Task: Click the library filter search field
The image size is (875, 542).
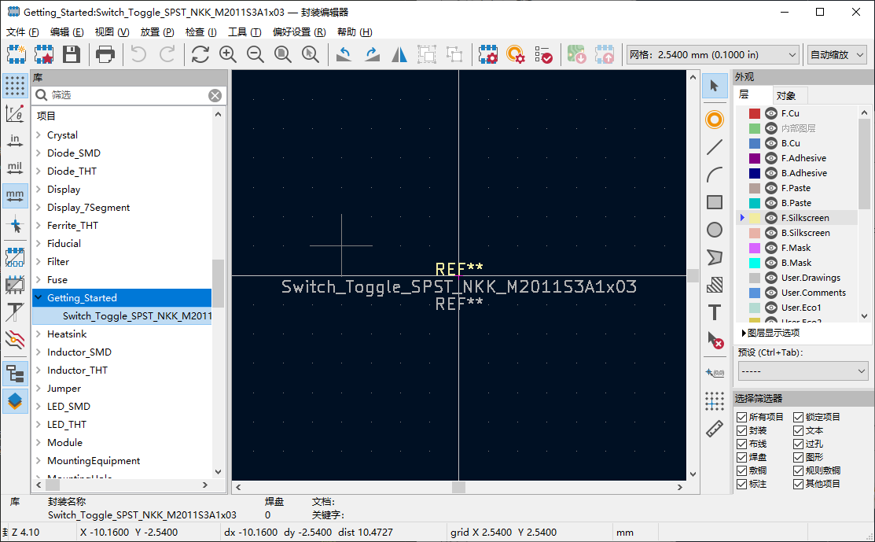Action: coord(128,95)
